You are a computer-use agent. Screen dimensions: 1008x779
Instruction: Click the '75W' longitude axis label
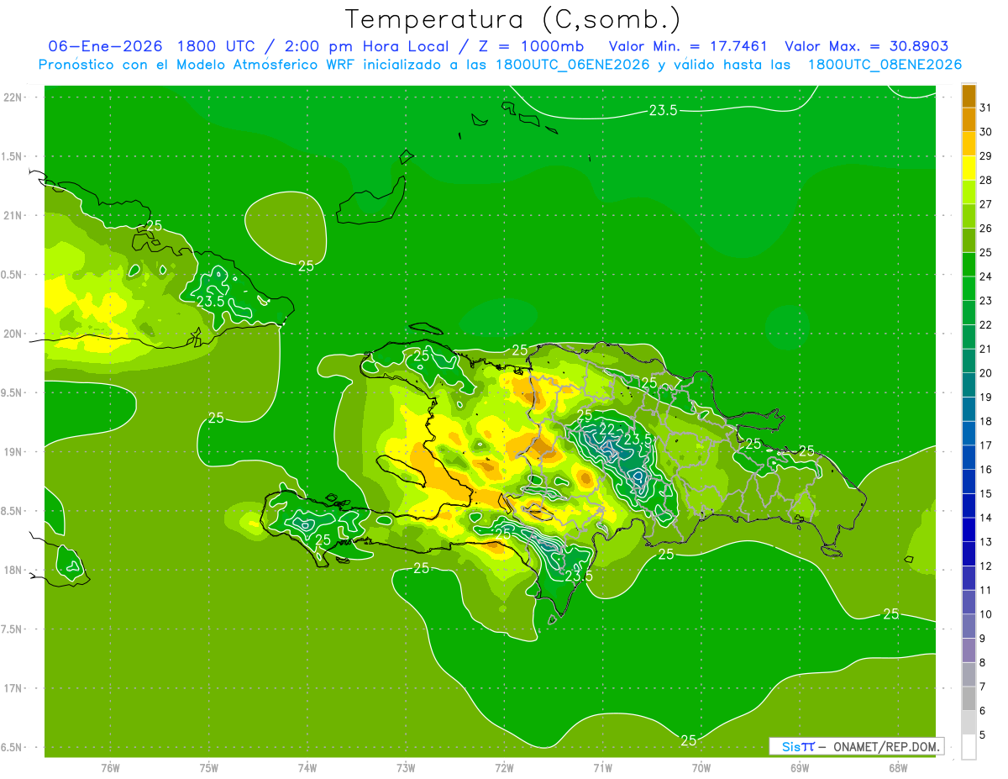tap(208, 767)
